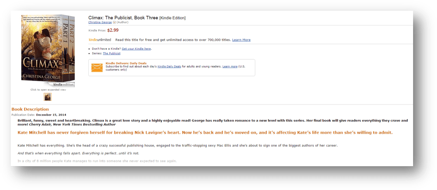Image resolution: width=437 pixels, height=190 pixels.
Task: Click the Cherry Adair review quote
Action: (x=213, y=123)
